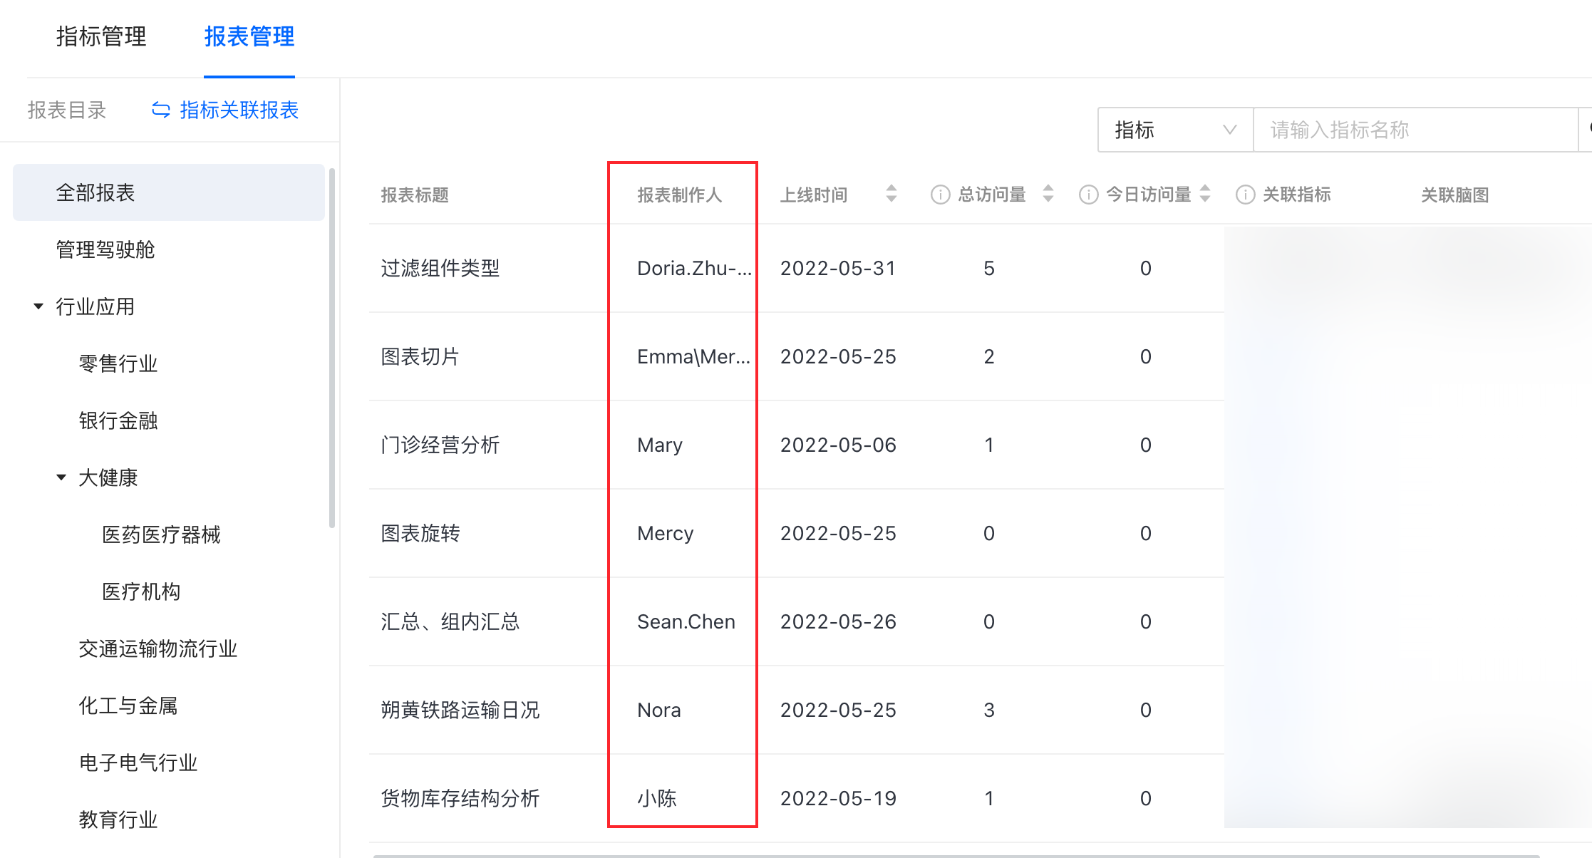Switch to 指标管理 tab
Viewport: 1592px width, 858px height.
[x=101, y=36]
